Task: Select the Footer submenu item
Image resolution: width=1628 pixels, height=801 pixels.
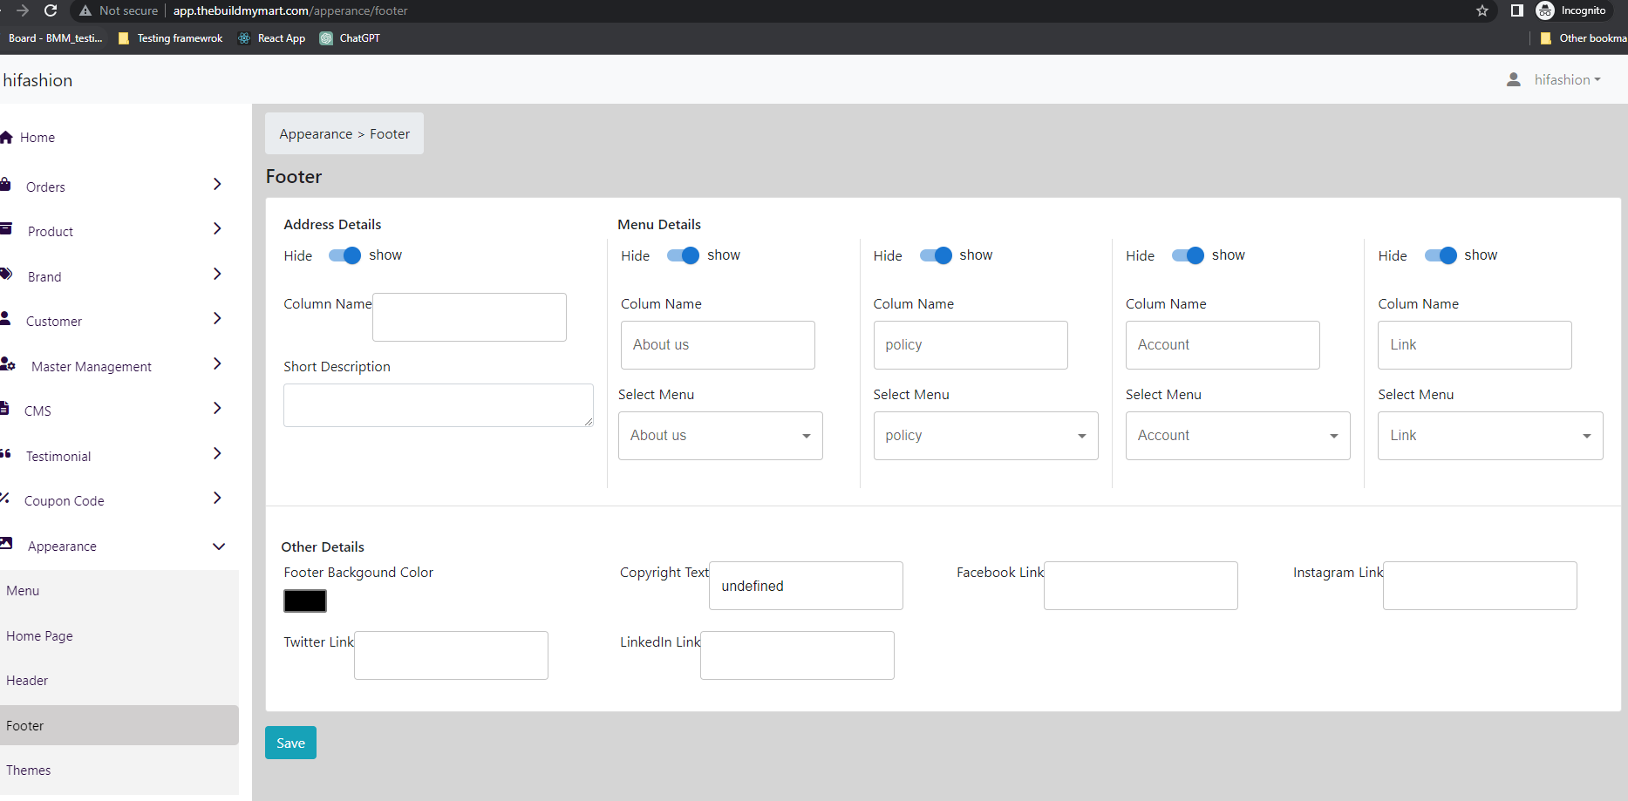Action: tap(119, 725)
